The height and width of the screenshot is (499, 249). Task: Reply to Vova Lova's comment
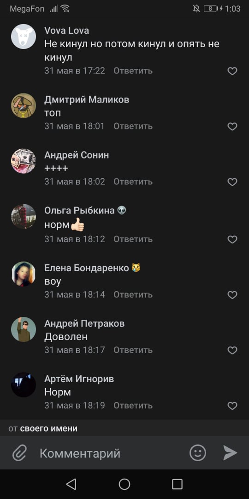coord(133,71)
